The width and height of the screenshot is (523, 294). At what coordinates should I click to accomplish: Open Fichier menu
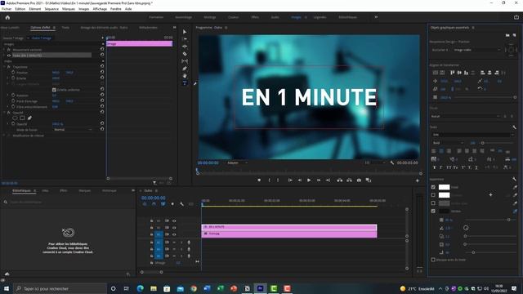click(x=7, y=9)
